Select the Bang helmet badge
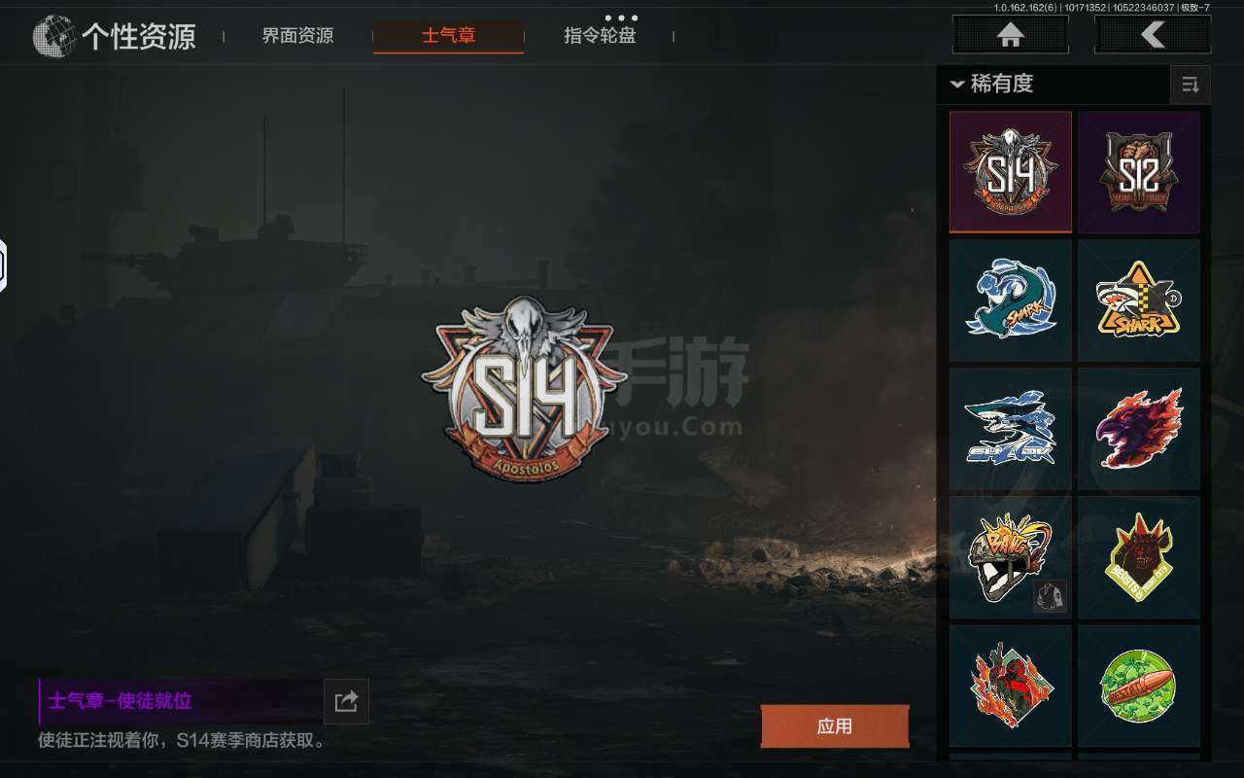Image resolution: width=1244 pixels, height=778 pixels. coord(1011,557)
